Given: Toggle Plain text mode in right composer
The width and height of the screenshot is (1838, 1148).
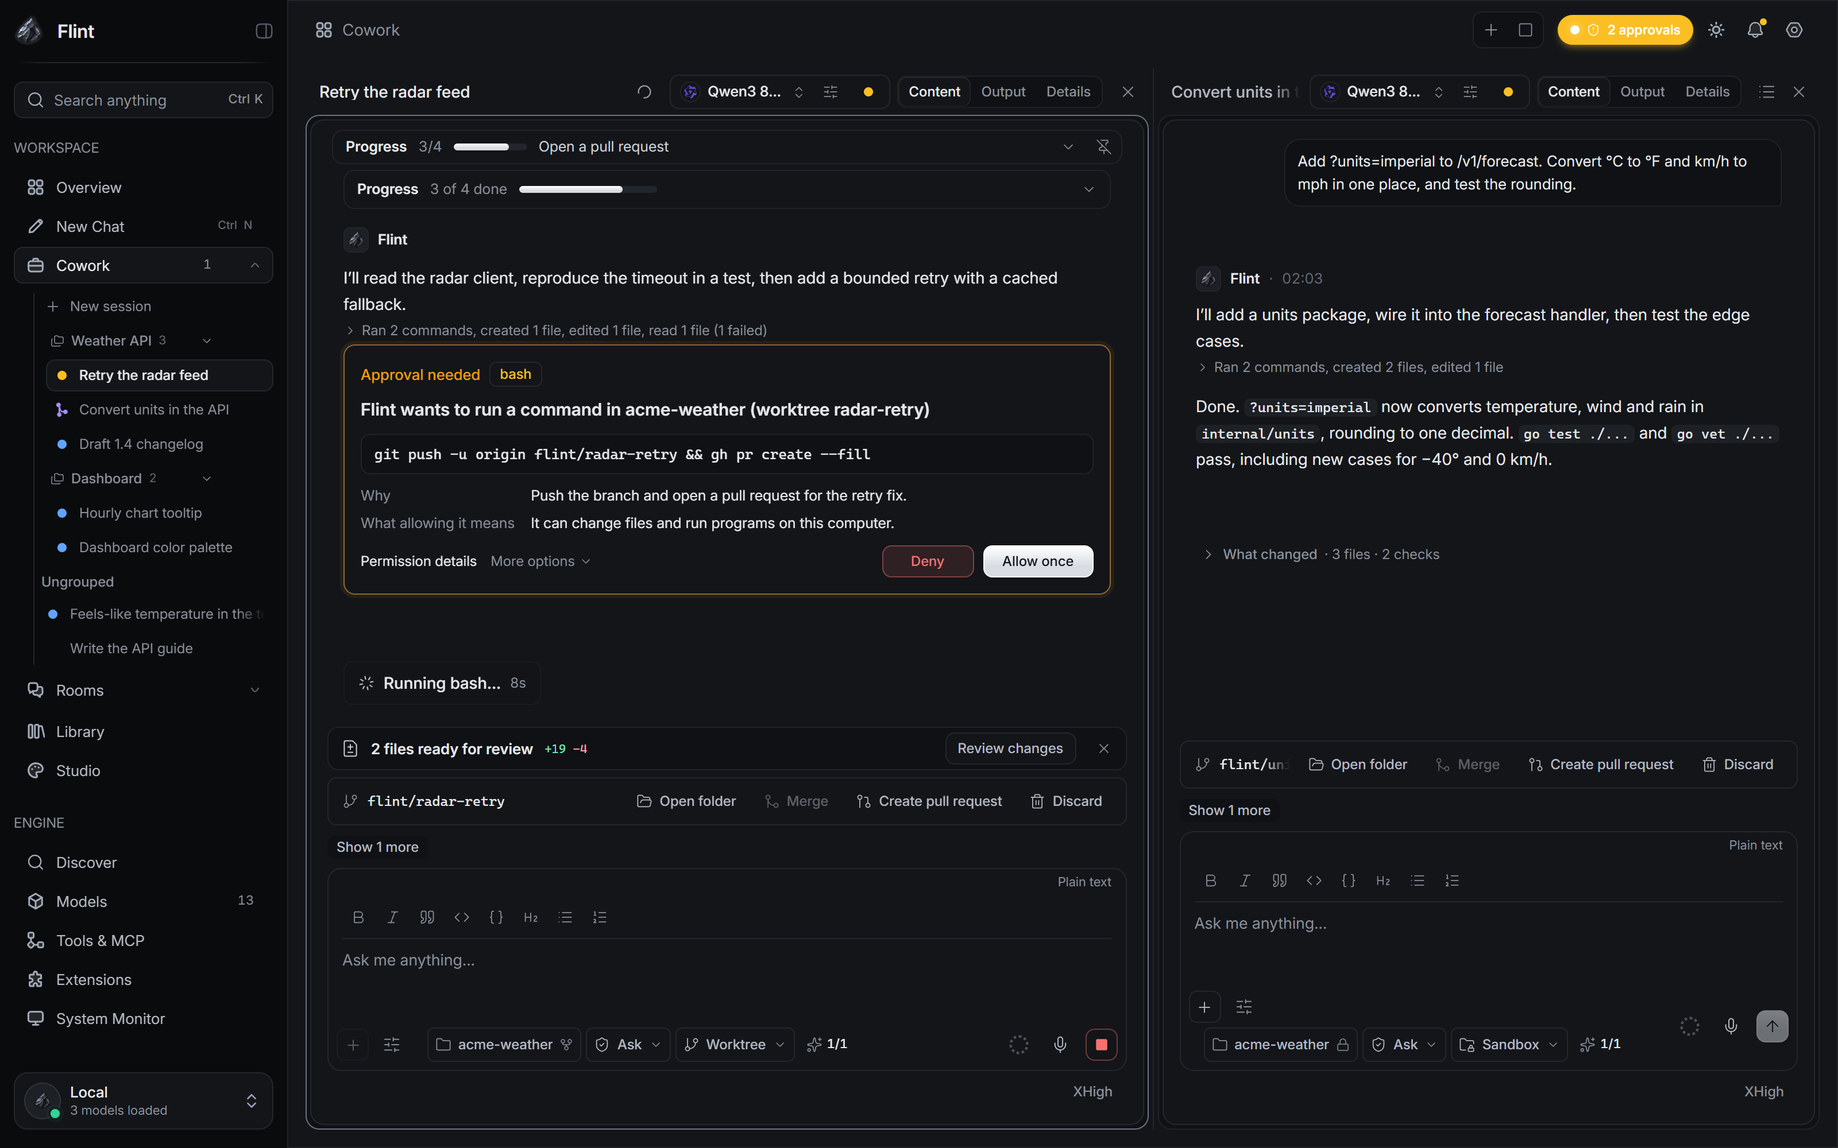Looking at the screenshot, I should [1755, 845].
